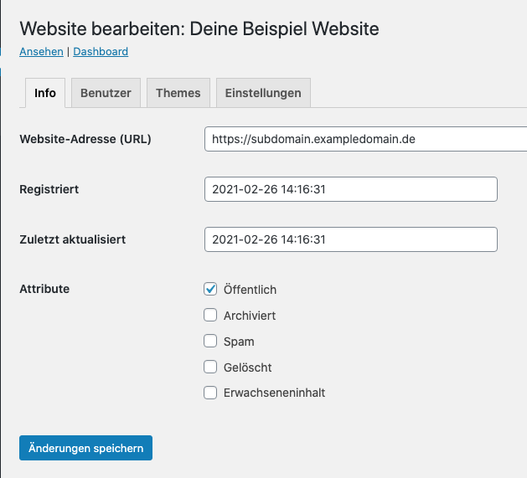
Task: Select the Info tab
Action: [x=45, y=93]
